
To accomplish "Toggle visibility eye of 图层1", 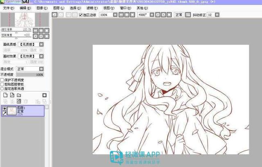I will click(5, 108).
